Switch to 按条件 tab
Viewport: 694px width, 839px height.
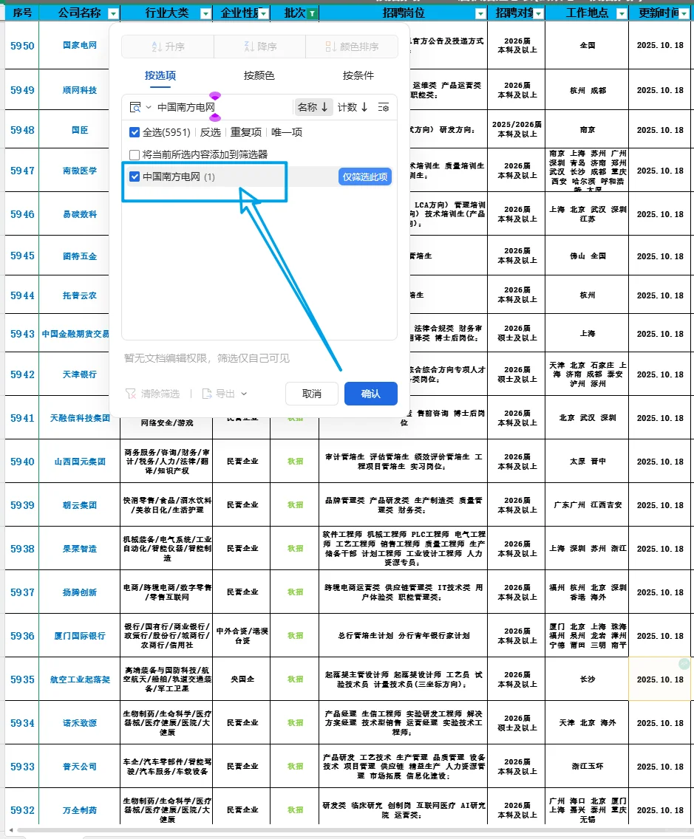358,75
